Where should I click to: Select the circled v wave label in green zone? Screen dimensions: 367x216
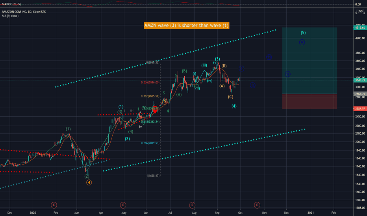pyautogui.click(x=302, y=42)
